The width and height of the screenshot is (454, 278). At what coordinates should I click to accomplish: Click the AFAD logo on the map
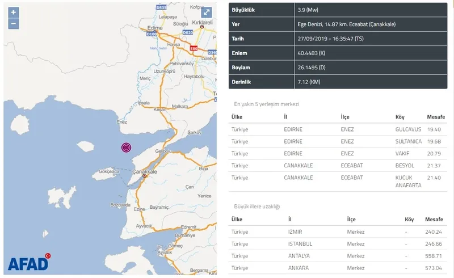[30, 262]
